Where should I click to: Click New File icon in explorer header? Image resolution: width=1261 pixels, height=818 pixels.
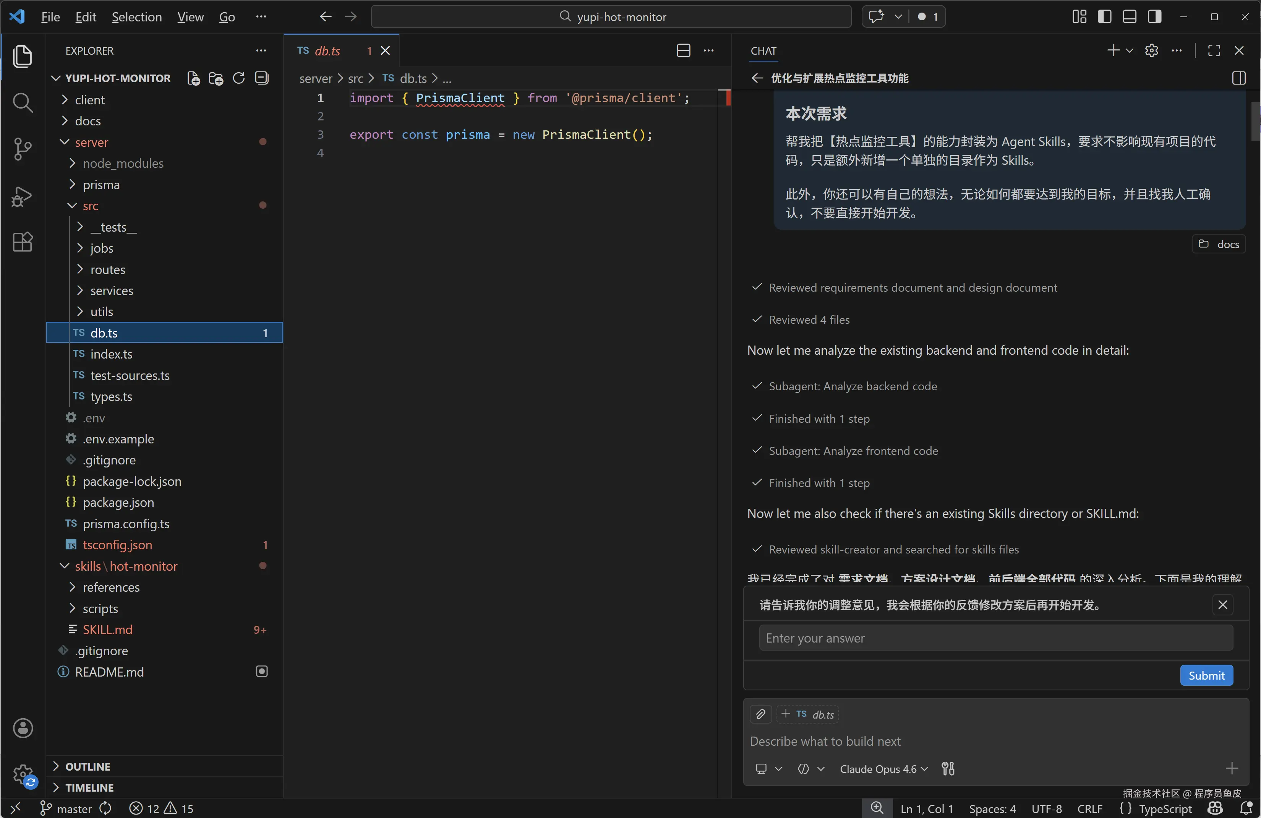193,78
